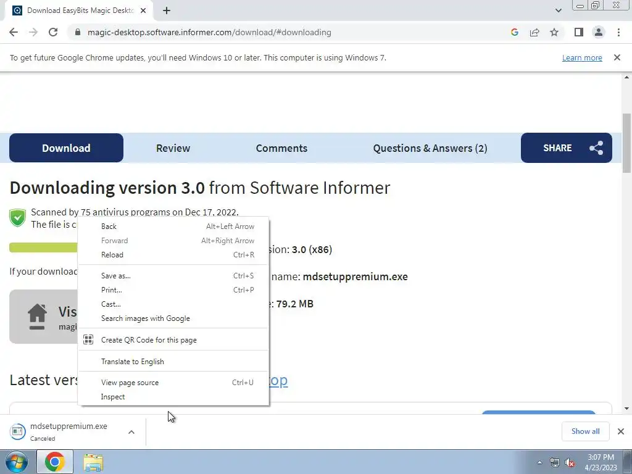Screen dimensions: 632x474
Task: Choose View page source
Action: [173, 383]
